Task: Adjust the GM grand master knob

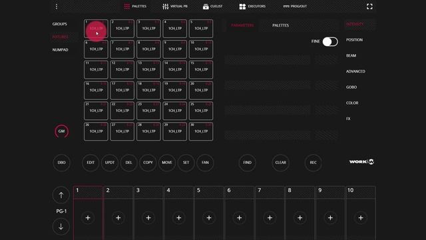Action: point(62,131)
